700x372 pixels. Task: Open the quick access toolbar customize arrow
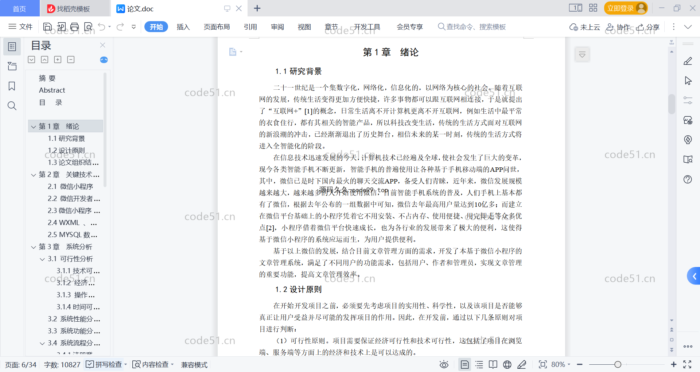134,27
